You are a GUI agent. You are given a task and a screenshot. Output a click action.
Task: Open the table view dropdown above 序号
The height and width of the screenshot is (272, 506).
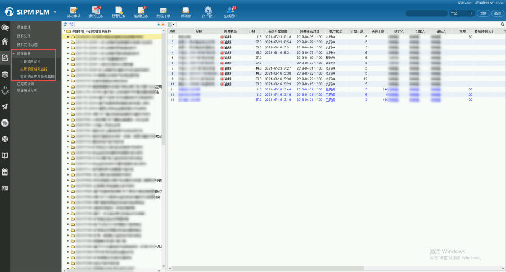[x=171, y=25]
